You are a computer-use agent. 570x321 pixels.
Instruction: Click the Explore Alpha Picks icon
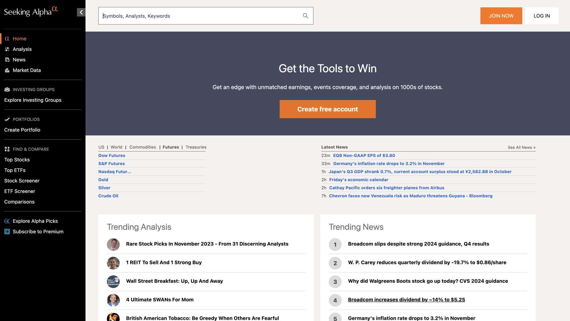tap(7, 221)
